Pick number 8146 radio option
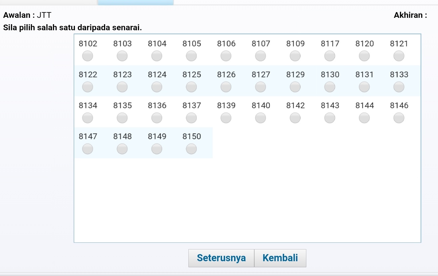 399,118
